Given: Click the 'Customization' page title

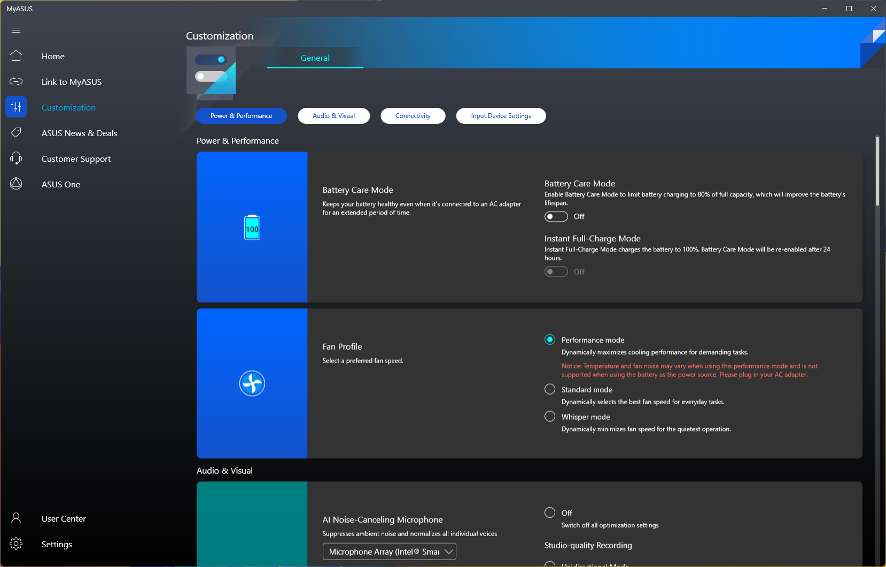Looking at the screenshot, I should tap(220, 36).
